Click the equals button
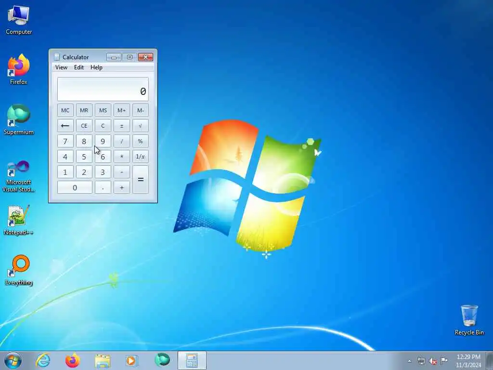 (141, 179)
